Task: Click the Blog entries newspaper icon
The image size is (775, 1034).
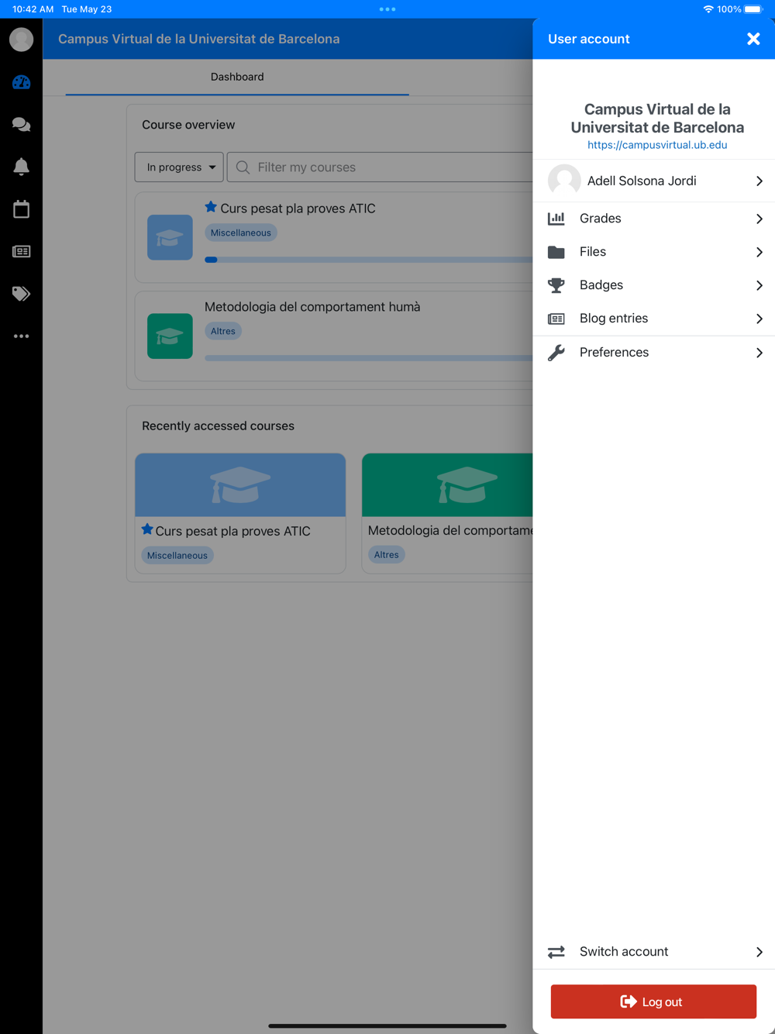Action: point(556,319)
